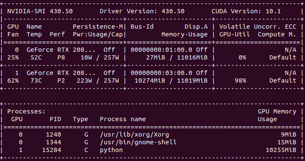Screen dimensions: 305x161
Task: Click the Volatile Uncorr. ECC header
Action: coord(258,27)
